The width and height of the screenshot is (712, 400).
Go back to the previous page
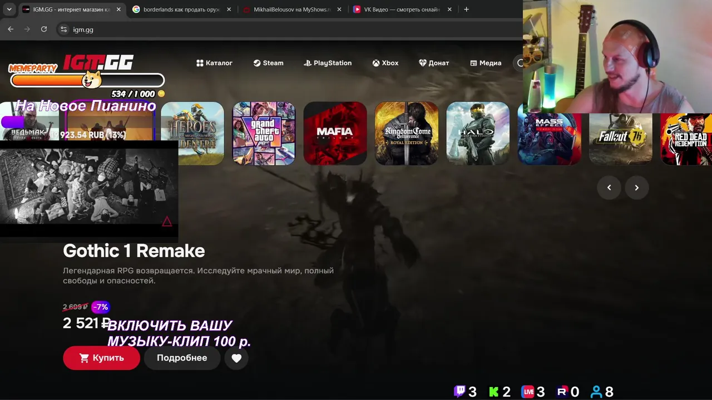click(11, 29)
